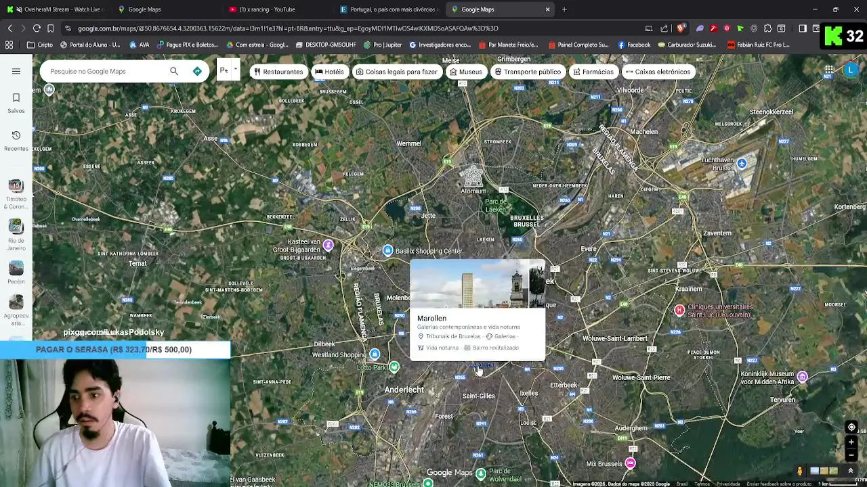The height and width of the screenshot is (487, 867).
Task: Center map on my location
Action: click(x=851, y=427)
